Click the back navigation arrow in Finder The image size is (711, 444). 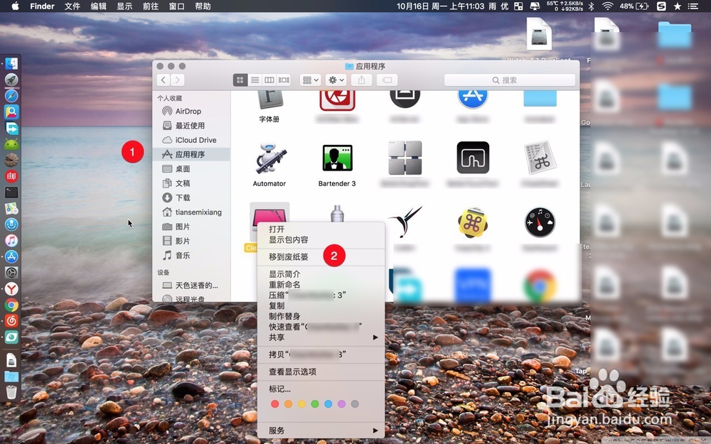163,80
